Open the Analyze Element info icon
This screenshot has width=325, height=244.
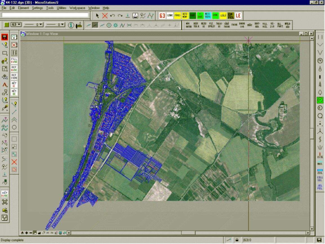click(x=71, y=25)
